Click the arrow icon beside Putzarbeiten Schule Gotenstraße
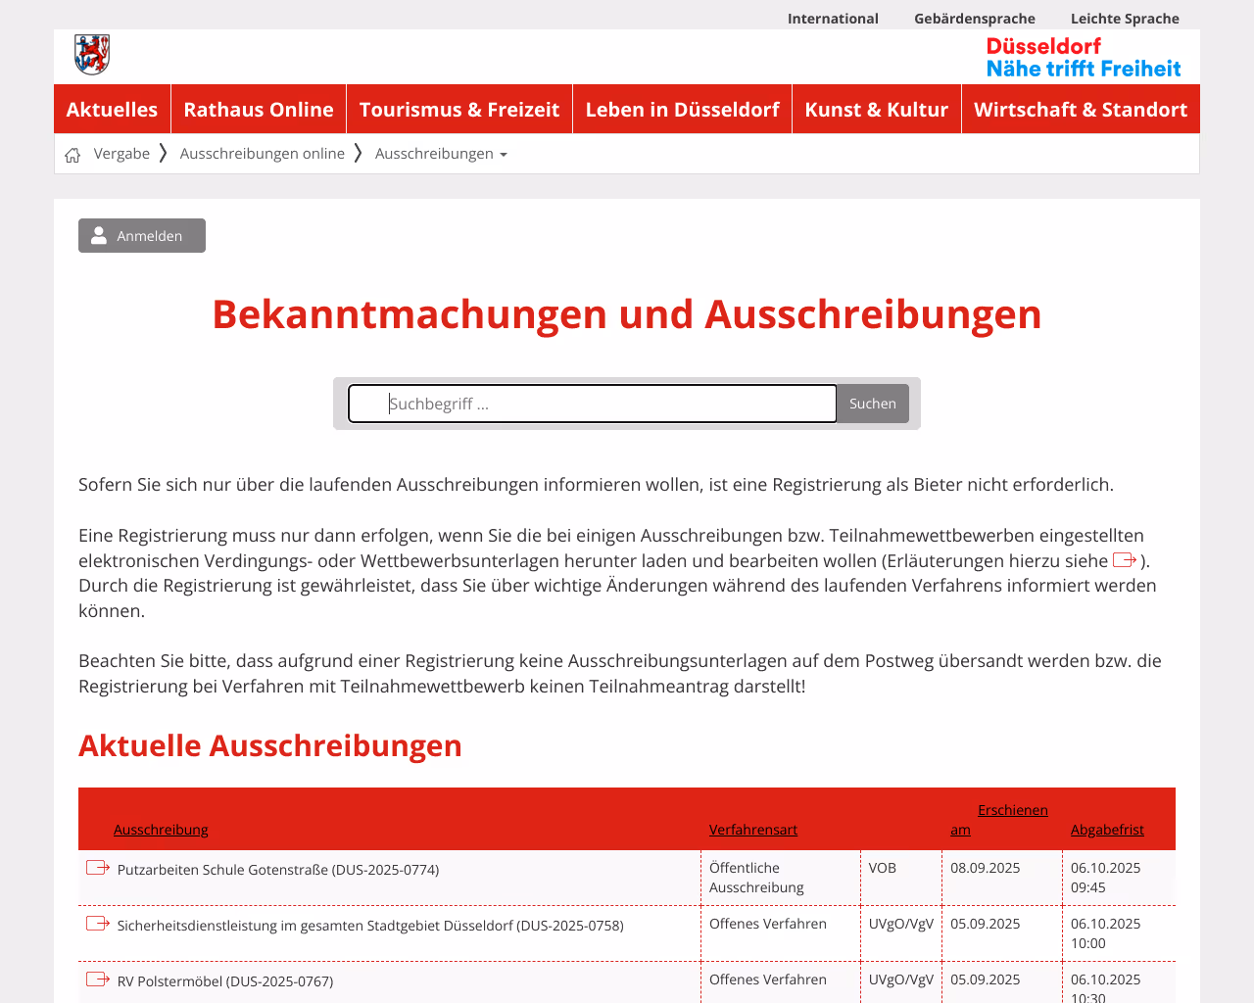Viewport: 1254px width, 1003px height. 98,868
